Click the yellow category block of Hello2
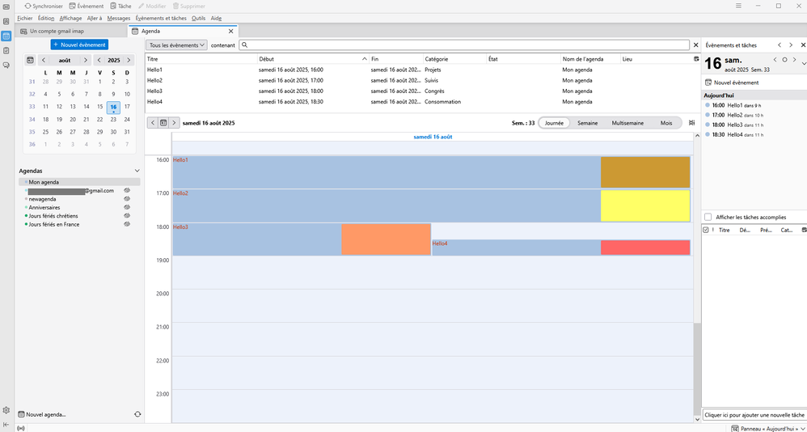This screenshot has height=432, width=807. pos(644,205)
